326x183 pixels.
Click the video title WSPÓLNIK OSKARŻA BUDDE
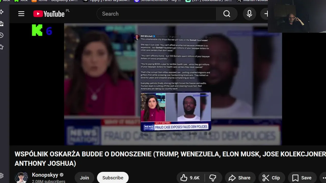(170, 159)
